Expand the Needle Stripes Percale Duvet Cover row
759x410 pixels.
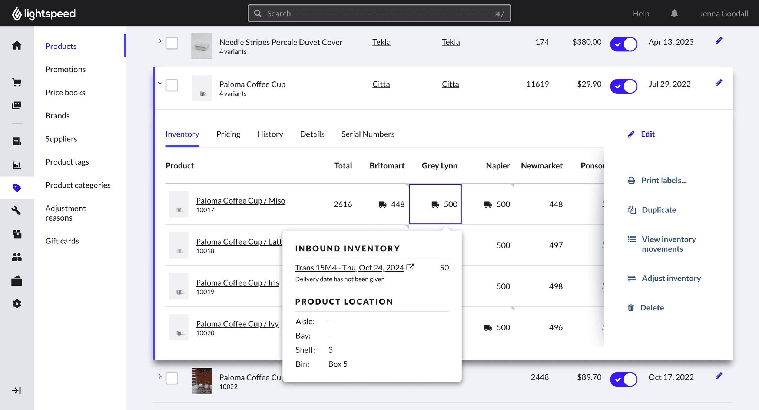click(160, 41)
